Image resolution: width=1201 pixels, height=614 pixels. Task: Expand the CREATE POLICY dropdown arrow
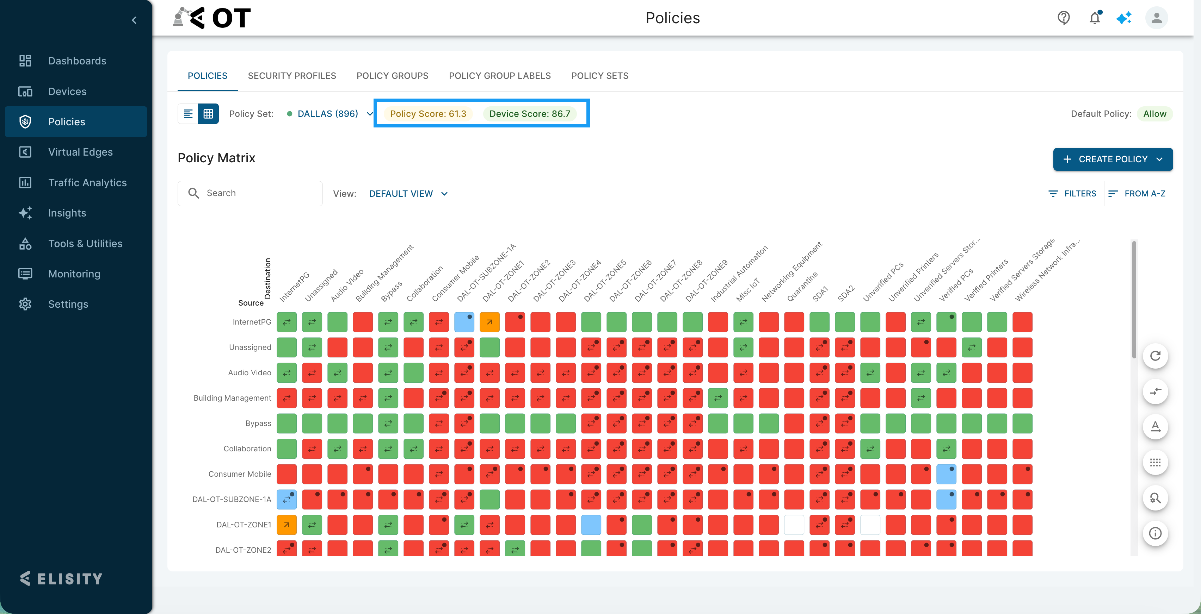[1159, 159]
